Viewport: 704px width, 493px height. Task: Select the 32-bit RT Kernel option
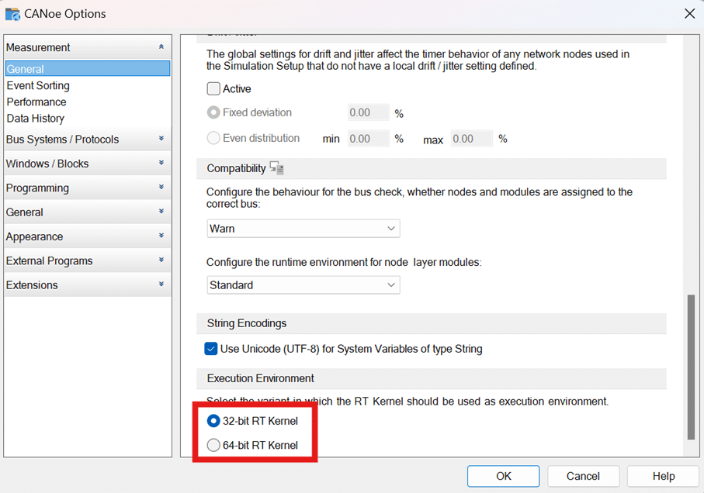coord(213,421)
